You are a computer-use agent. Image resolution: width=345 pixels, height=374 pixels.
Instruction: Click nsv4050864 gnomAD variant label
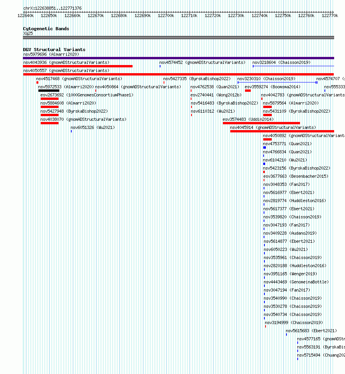pyautogui.click(x=138, y=87)
